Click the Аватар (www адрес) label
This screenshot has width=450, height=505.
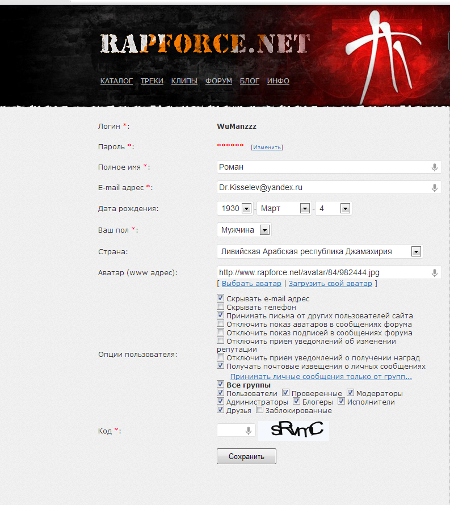pos(137,273)
